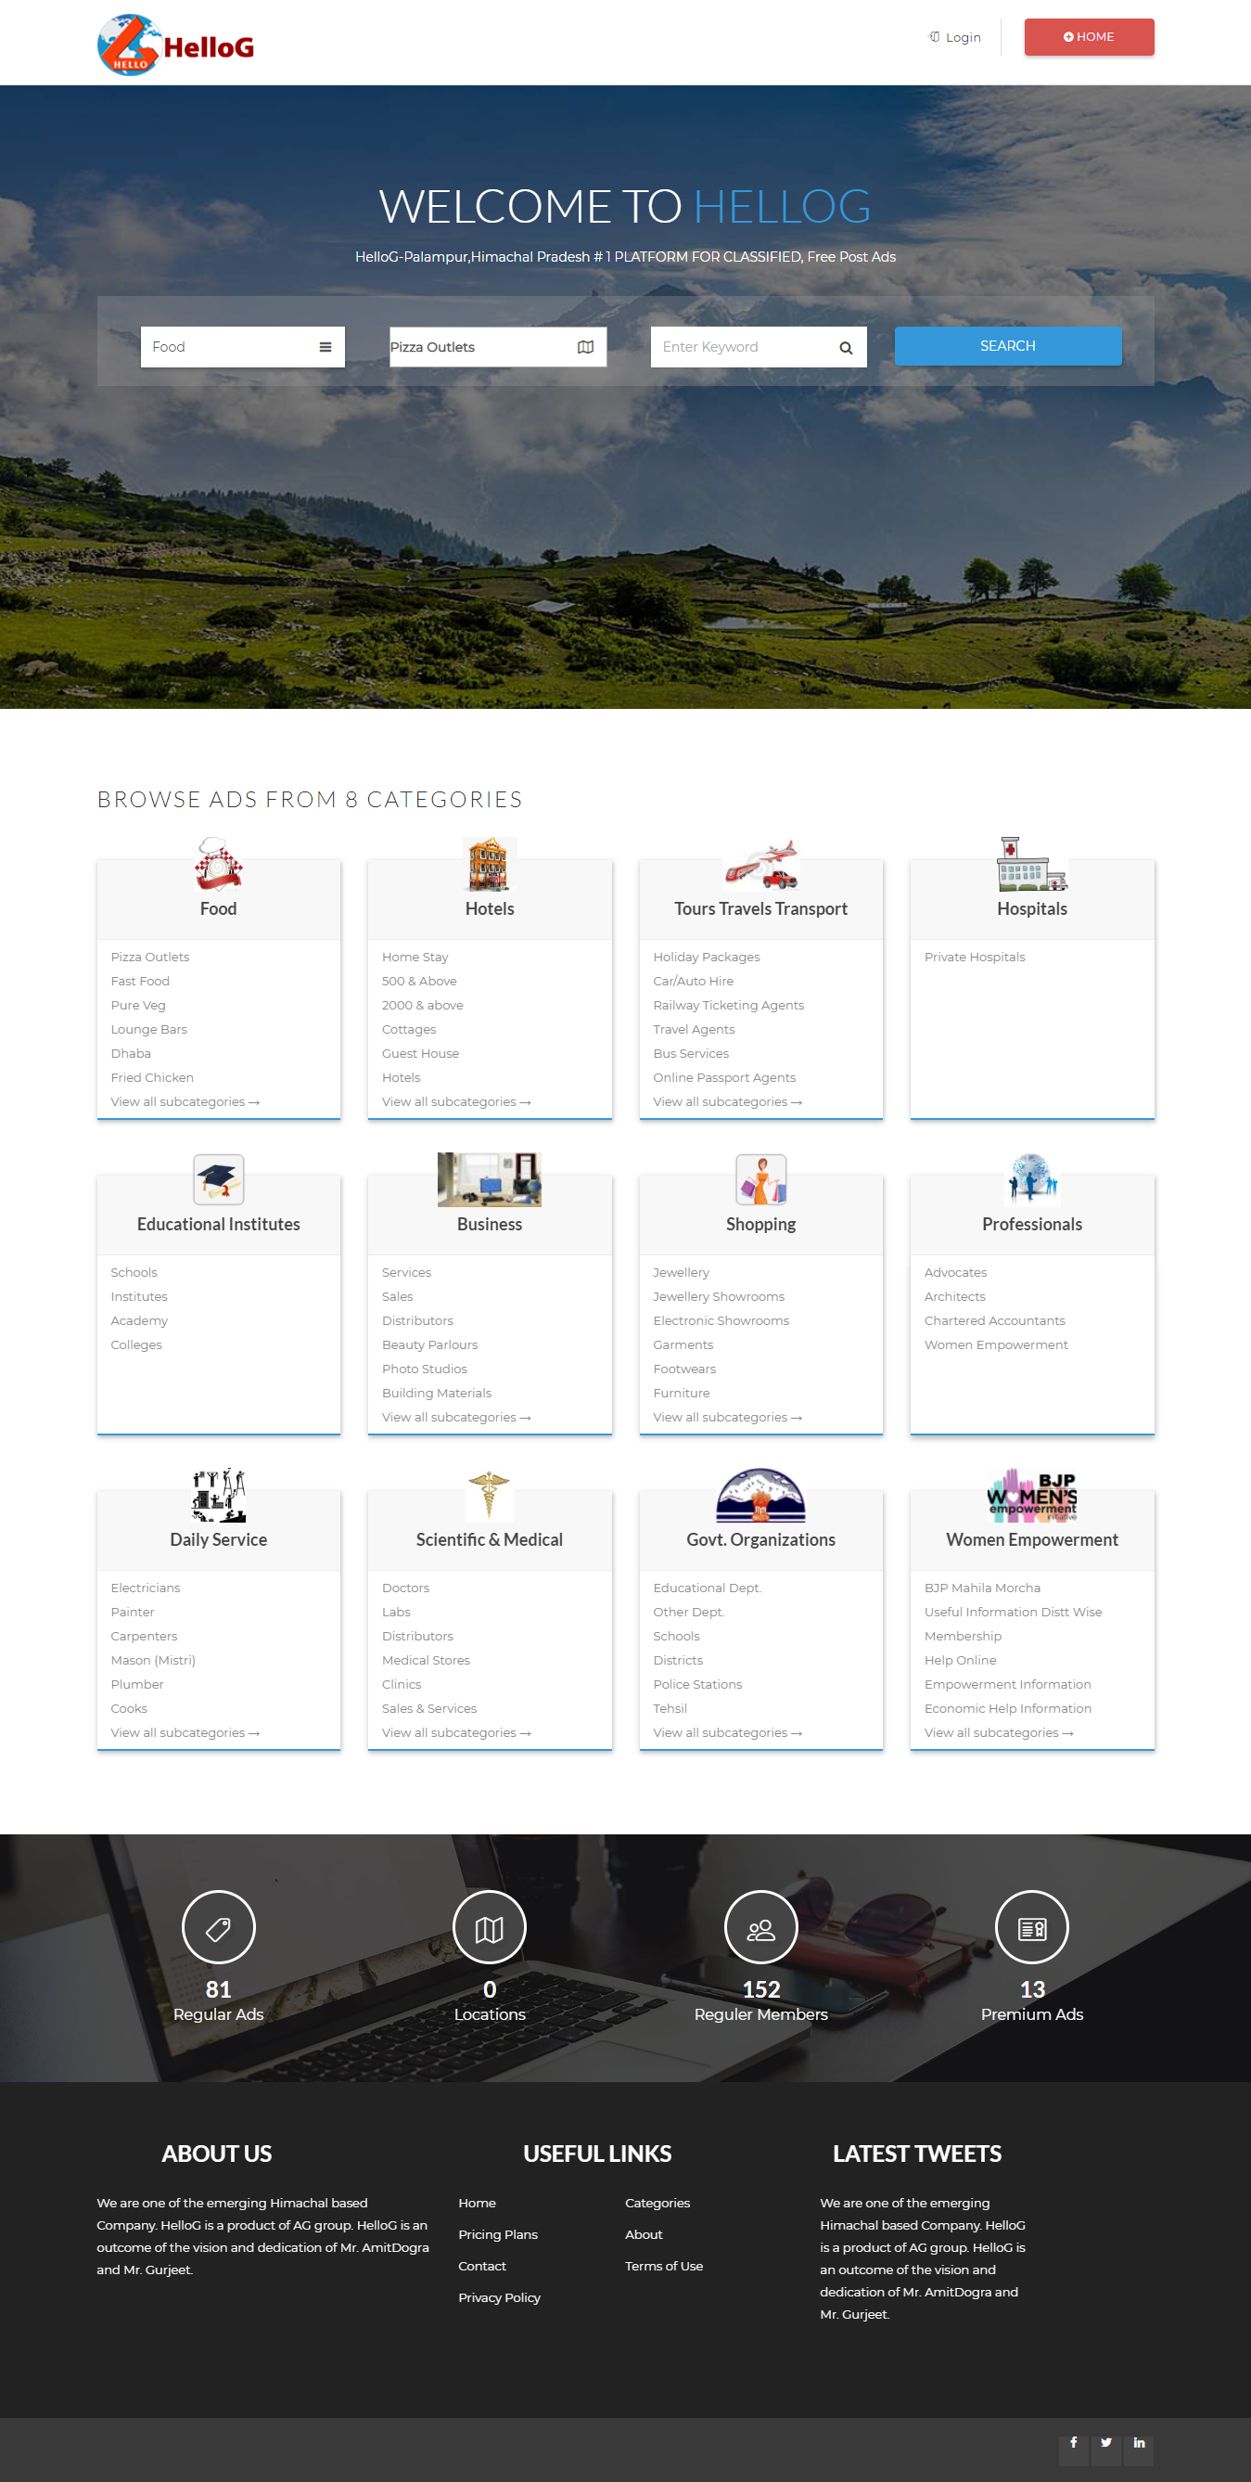Open the Private Hospitals subcategory
The width and height of the screenshot is (1251, 2482).
pos(975,957)
